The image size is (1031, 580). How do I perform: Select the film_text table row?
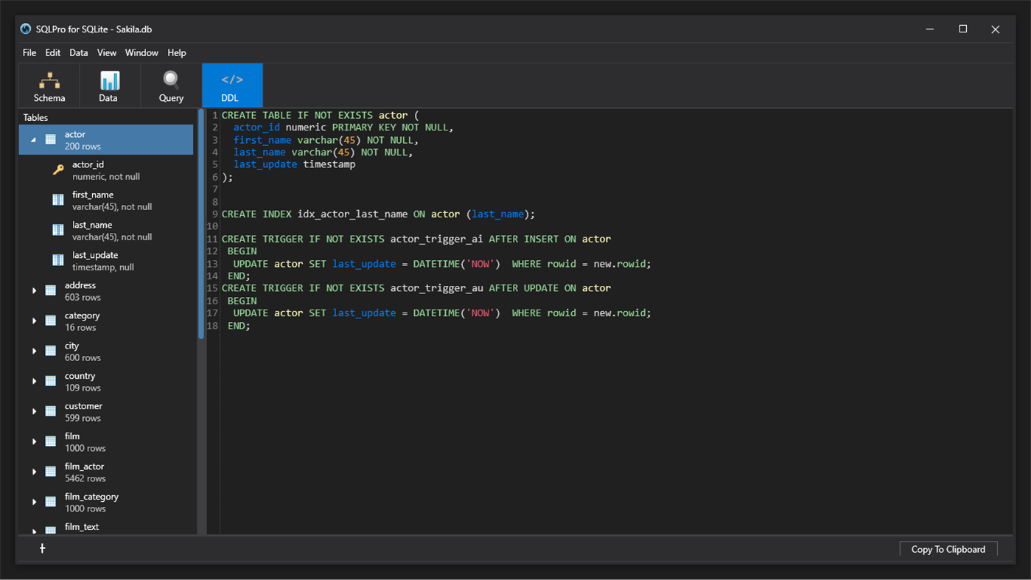[106, 528]
